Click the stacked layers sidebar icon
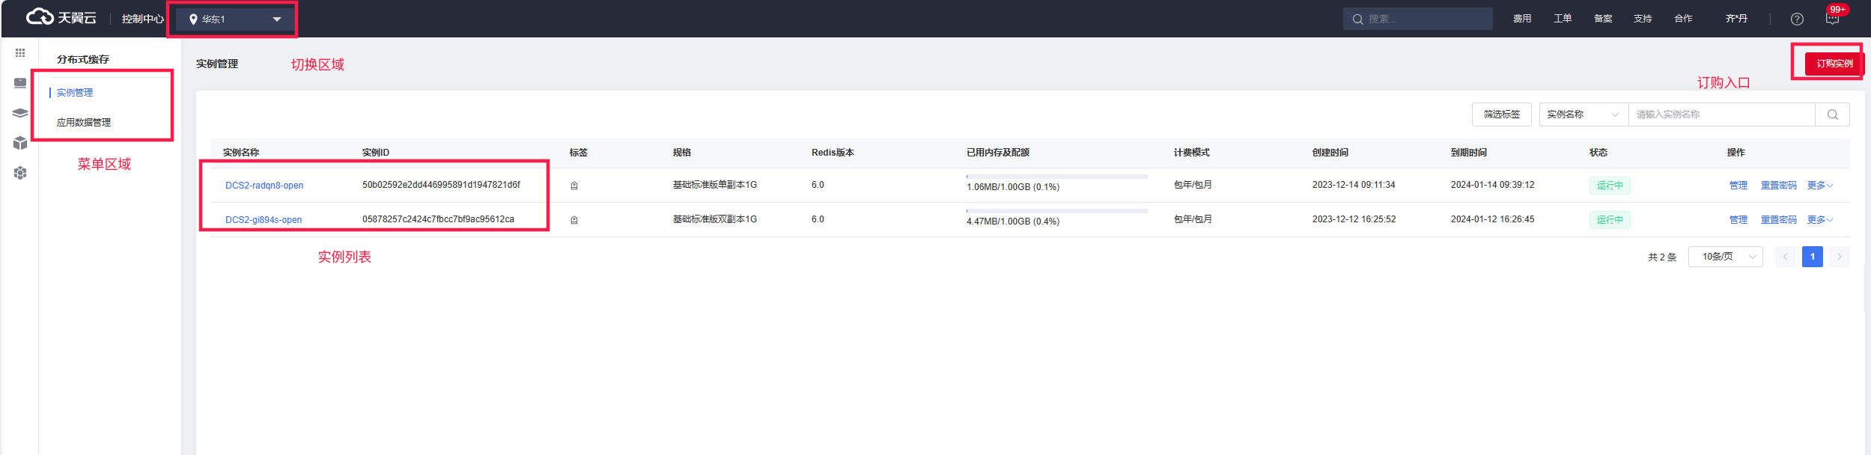Screen dimensions: 1871x455 point(20,113)
